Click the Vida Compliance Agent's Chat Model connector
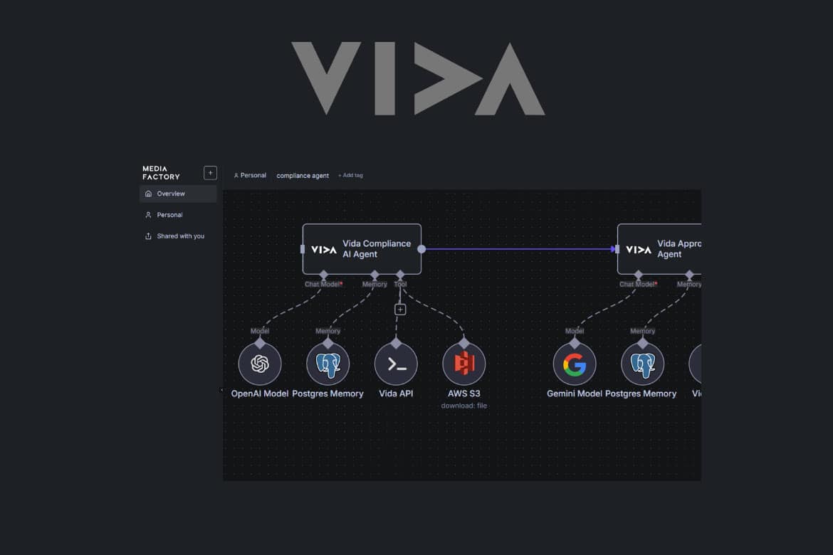This screenshot has height=555, width=833. click(x=323, y=275)
